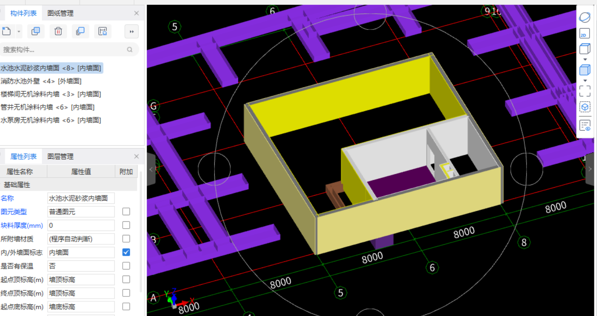Click the properties panel vertical scrollbar

coord(140,232)
